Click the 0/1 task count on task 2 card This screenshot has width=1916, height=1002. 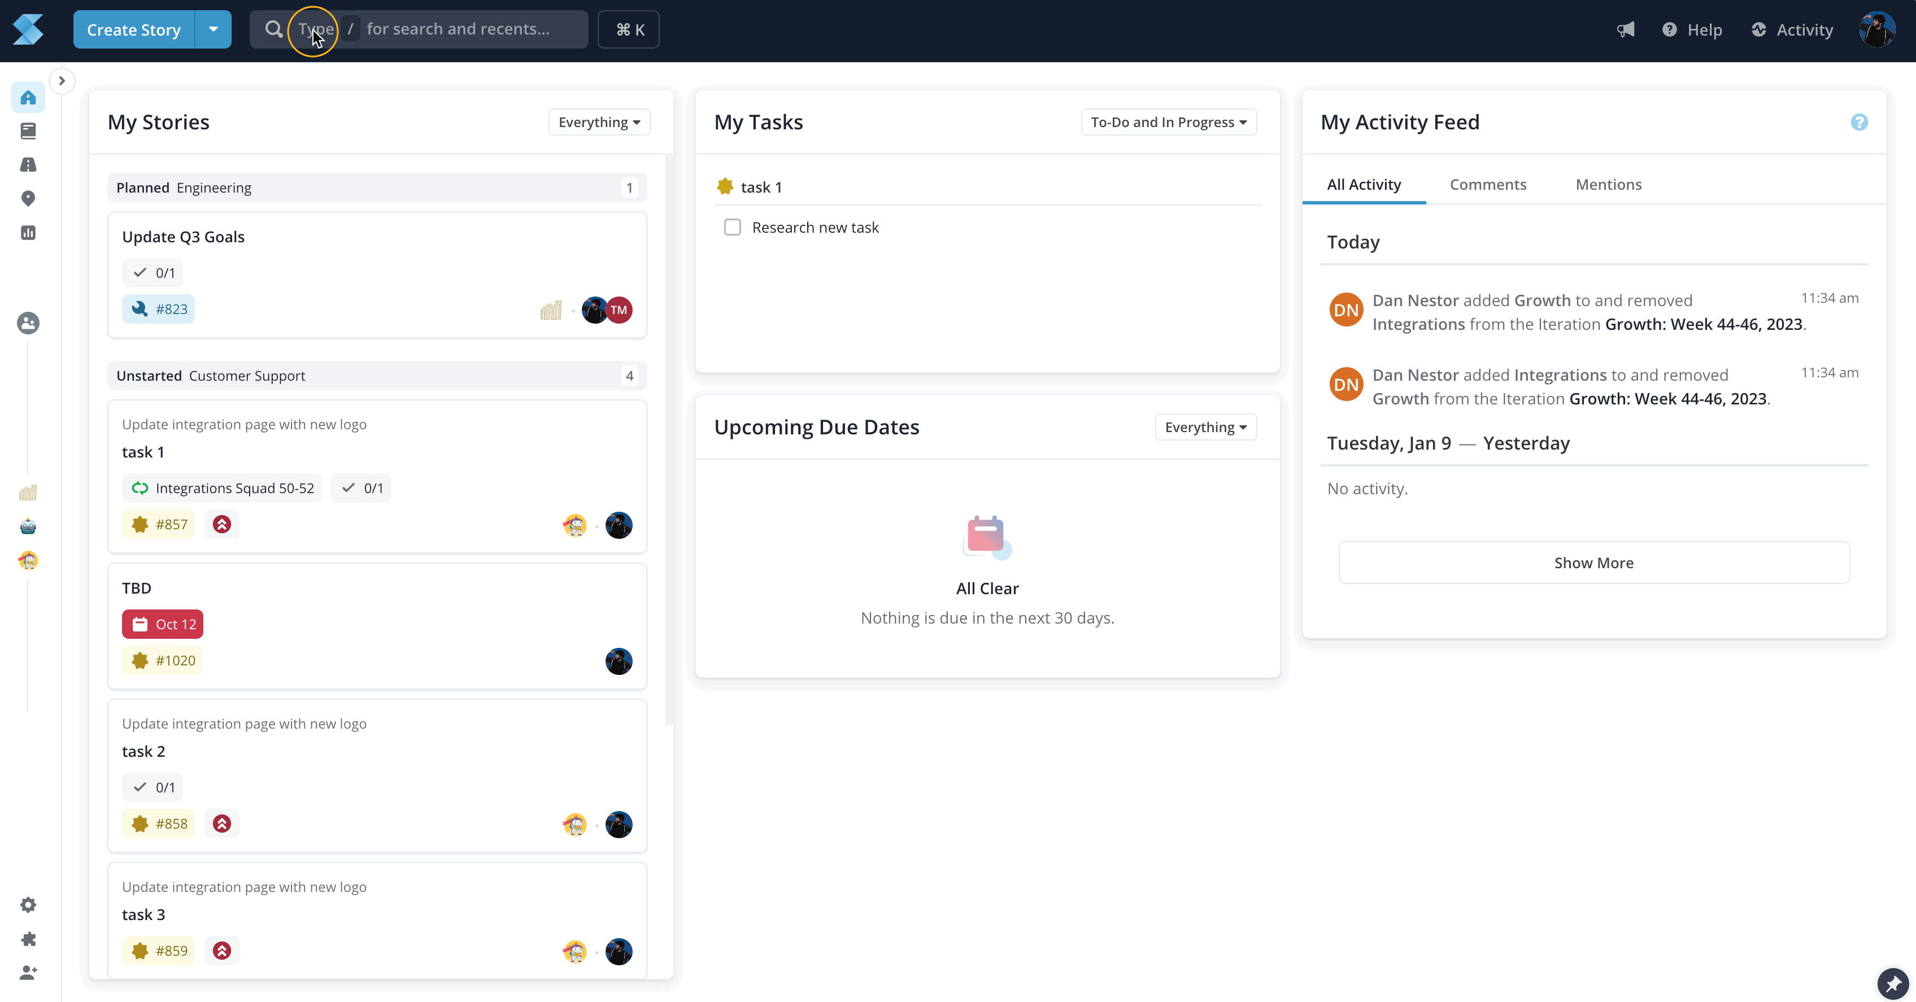click(x=153, y=787)
